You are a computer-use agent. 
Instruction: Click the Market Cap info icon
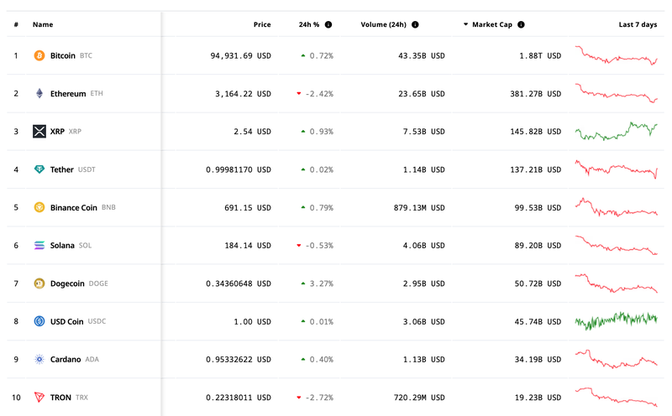coord(522,24)
